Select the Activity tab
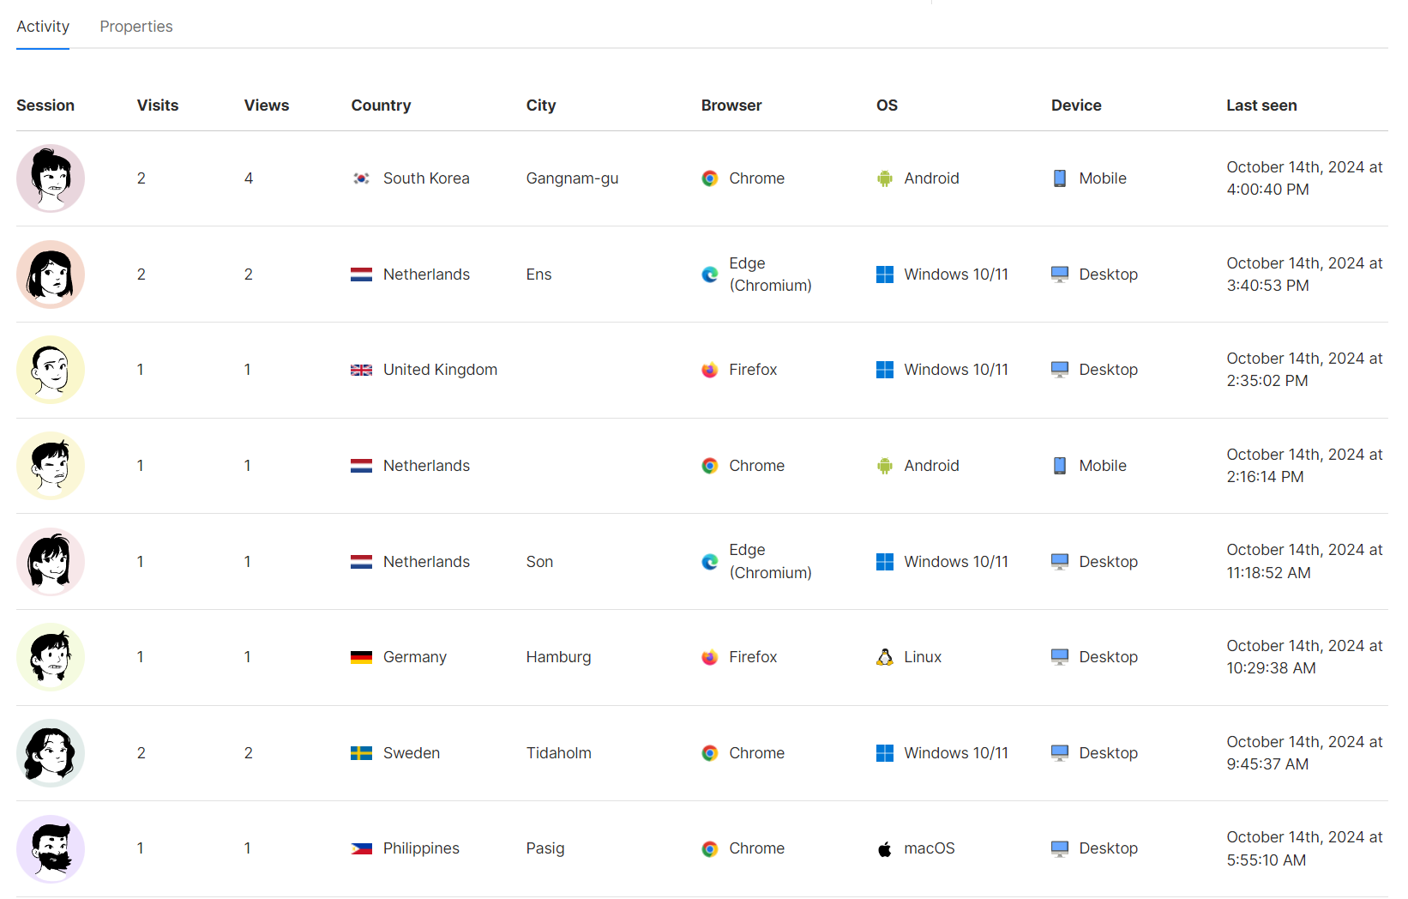1408x899 pixels. coord(42,27)
